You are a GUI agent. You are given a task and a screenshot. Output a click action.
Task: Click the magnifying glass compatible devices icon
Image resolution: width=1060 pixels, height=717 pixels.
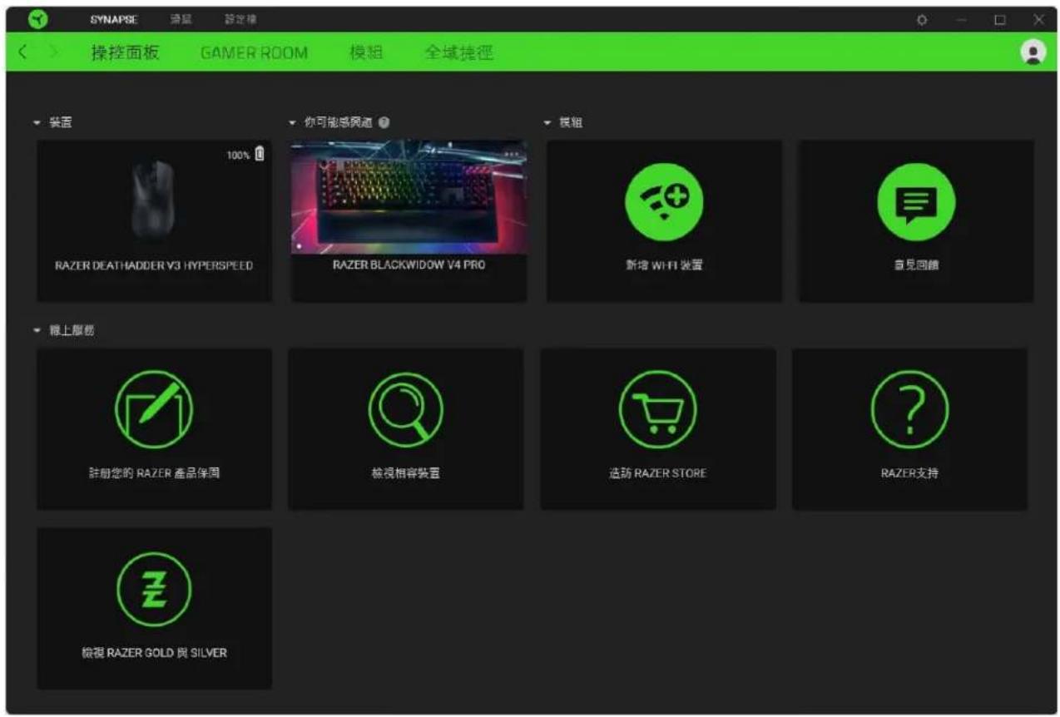[x=406, y=409]
